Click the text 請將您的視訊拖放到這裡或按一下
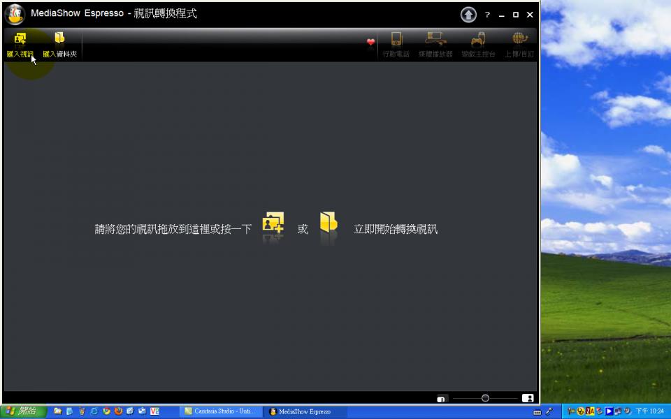The image size is (671, 419). tap(173, 229)
